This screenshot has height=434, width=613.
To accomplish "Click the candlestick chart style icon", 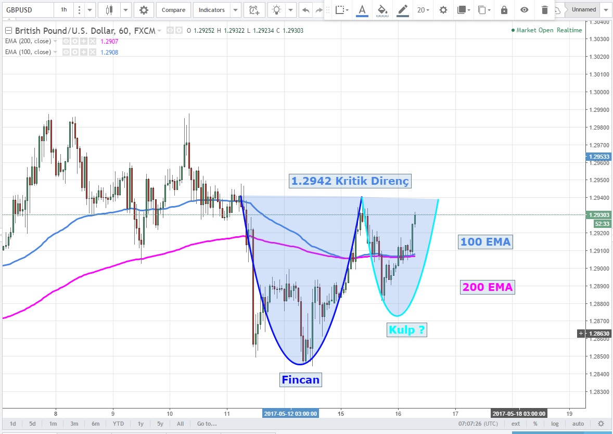I will 109,10.
